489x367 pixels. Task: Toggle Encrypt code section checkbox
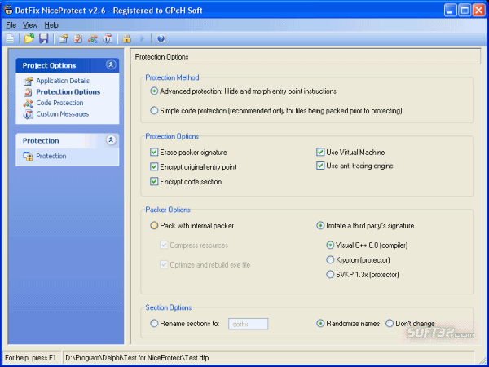tap(154, 181)
